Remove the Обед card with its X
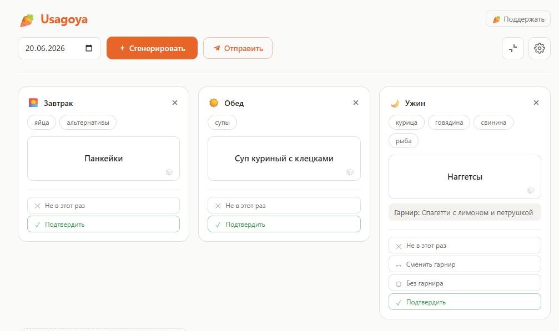559x331 pixels. click(355, 103)
